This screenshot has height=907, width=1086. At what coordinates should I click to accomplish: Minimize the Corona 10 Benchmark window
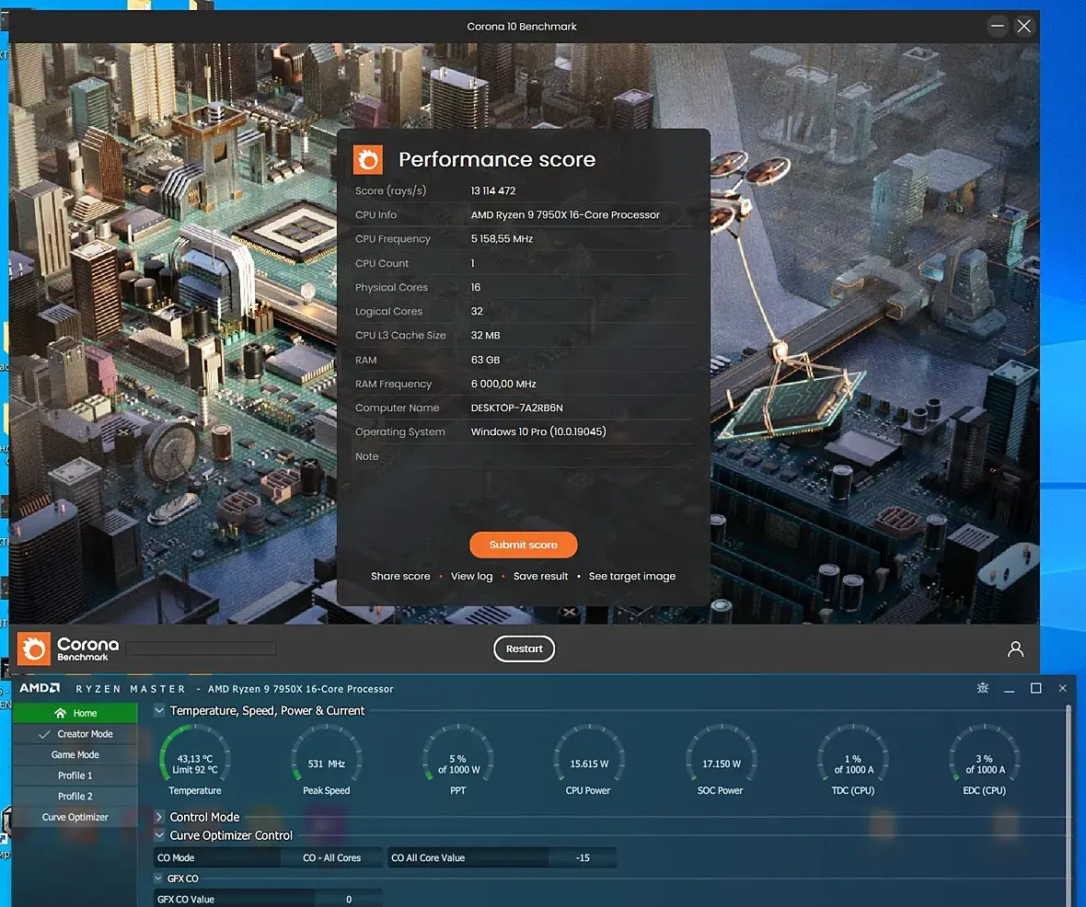tap(998, 27)
